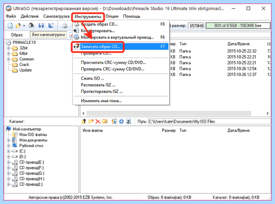Choose Изменить имя тома... menu entry
Screen dimensions: 275x204
[x=121, y=101]
